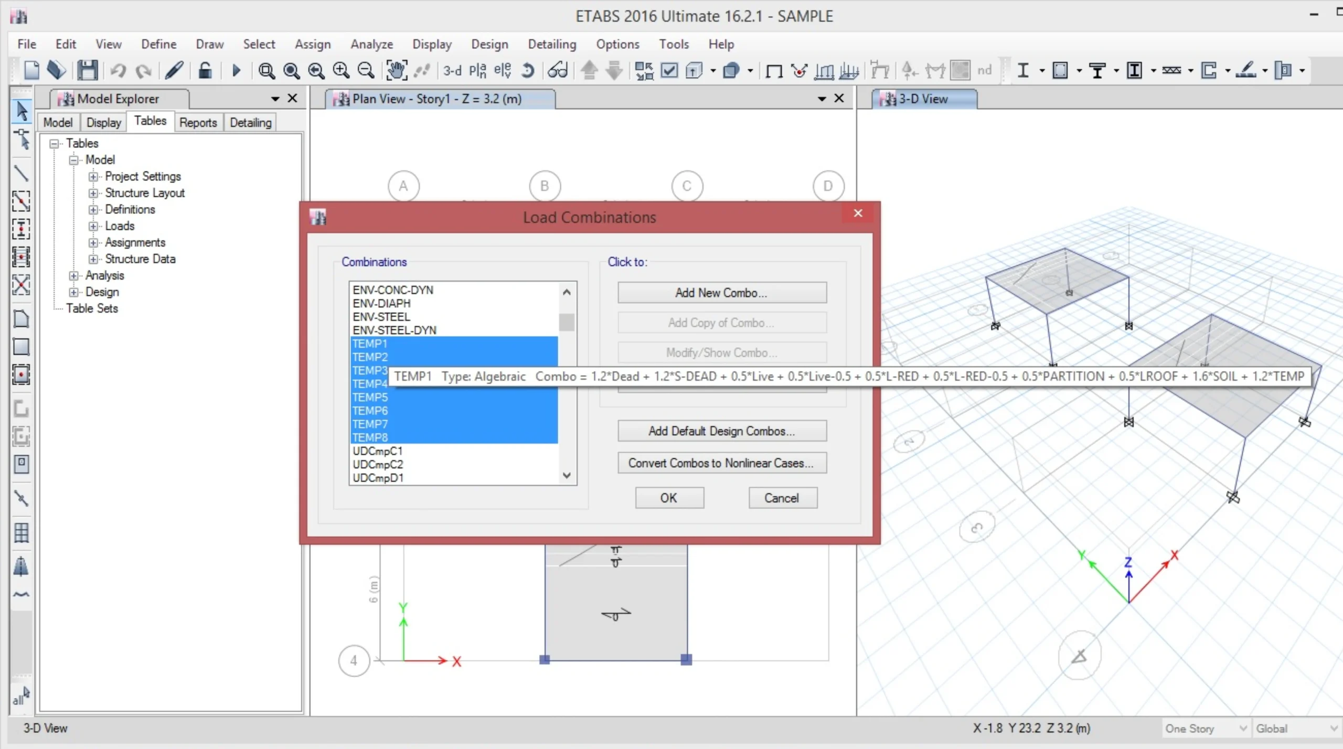The width and height of the screenshot is (1343, 749).
Task: Switch to 3-d view toolbar icon
Action: (452, 70)
